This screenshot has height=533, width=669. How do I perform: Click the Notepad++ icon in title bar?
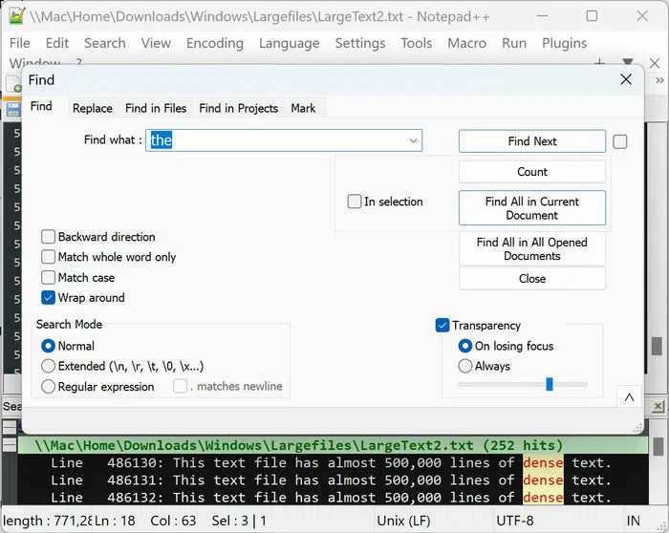16,16
